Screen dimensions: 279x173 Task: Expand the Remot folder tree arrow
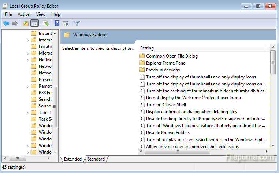tap(27, 86)
